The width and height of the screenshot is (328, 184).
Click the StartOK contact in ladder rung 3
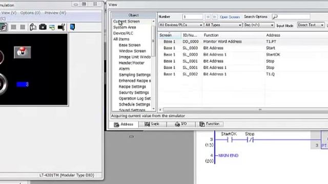pos(230,140)
